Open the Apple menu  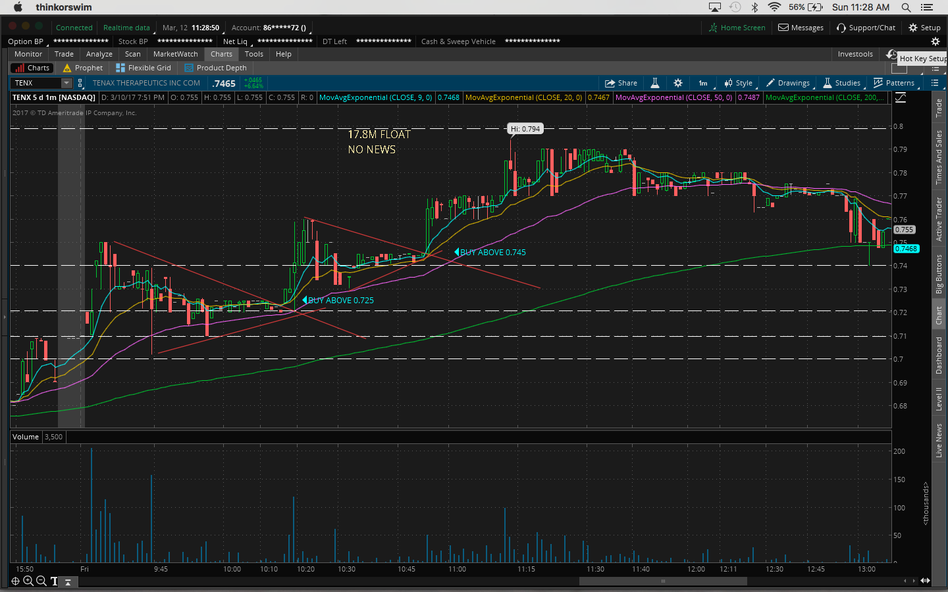pyautogui.click(x=18, y=7)
